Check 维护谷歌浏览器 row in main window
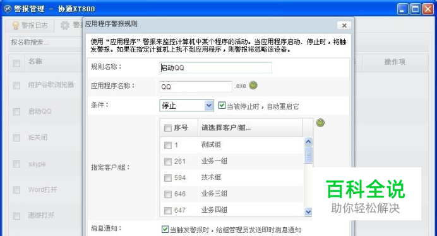This screenshot has width=437, height=236. pyautogui.click(x=16, y=85)
